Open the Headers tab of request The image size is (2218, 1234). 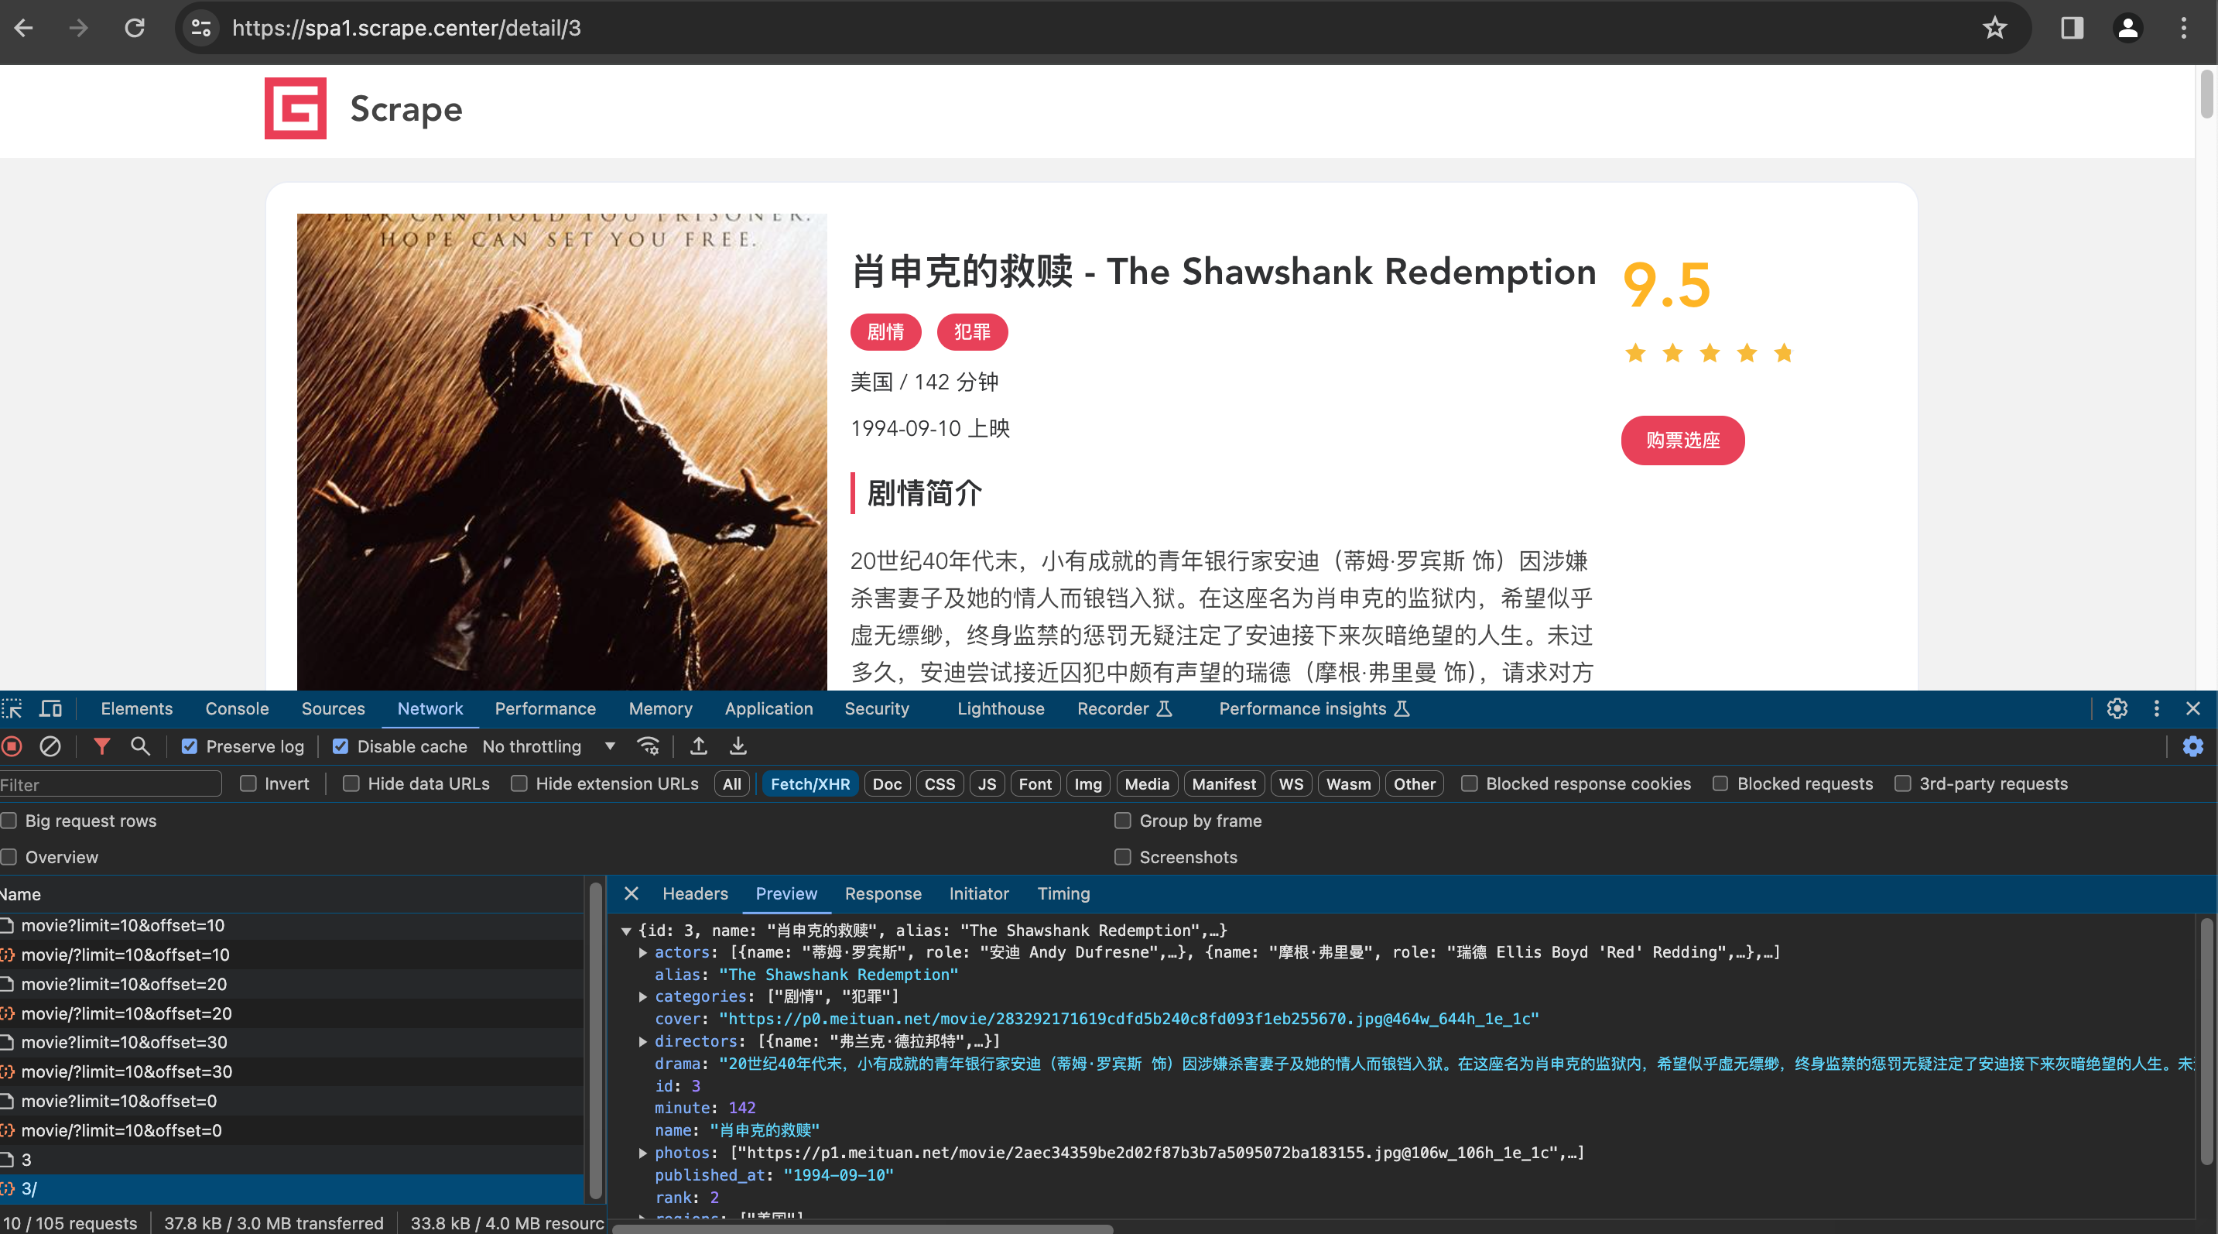[x=695, y=894]
